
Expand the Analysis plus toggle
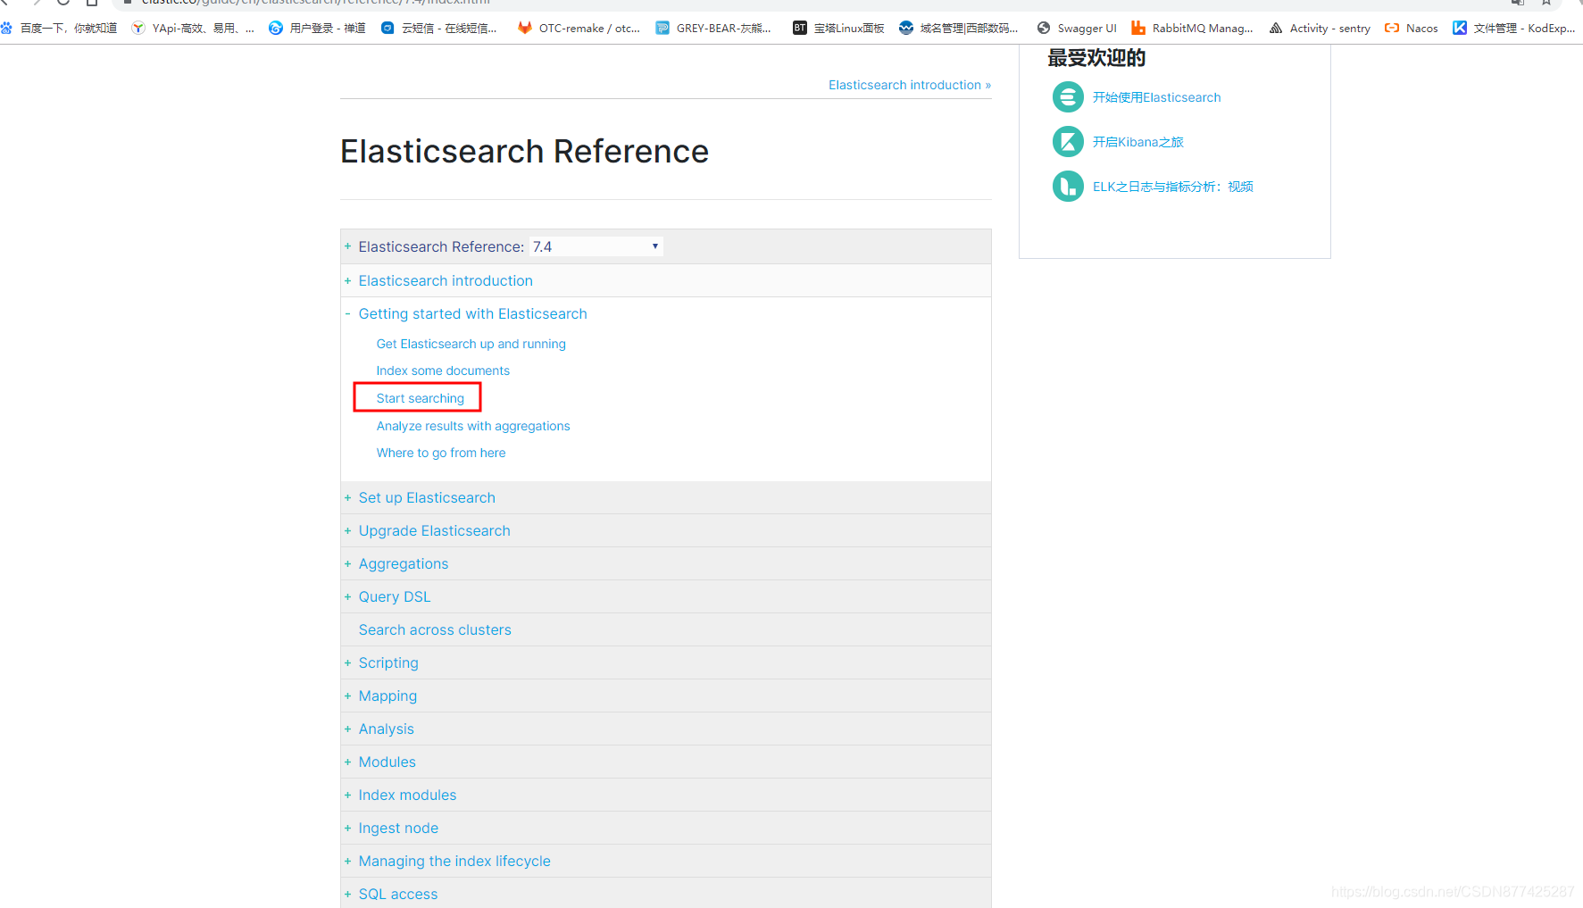point(347,729)
